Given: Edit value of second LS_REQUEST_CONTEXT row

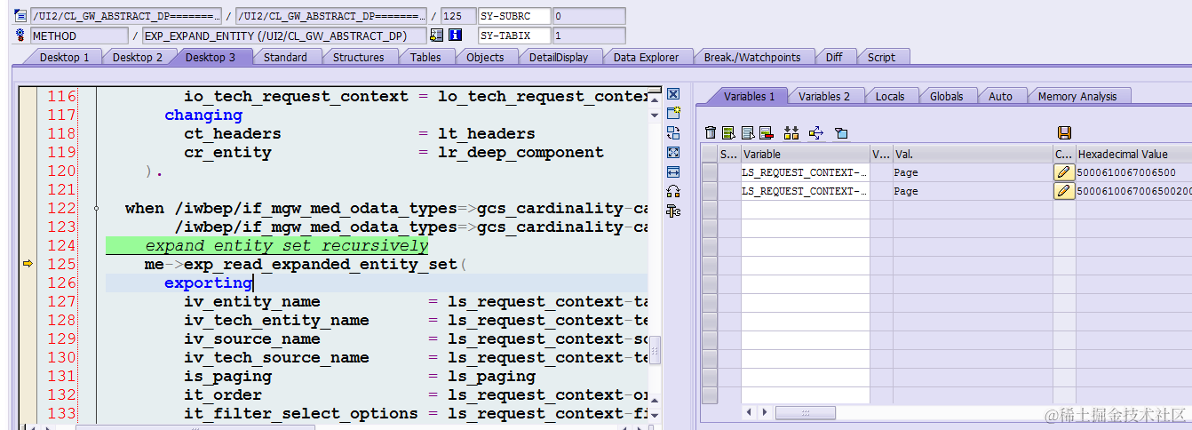Looking at the screenshot, I should tap(1064, 191).
